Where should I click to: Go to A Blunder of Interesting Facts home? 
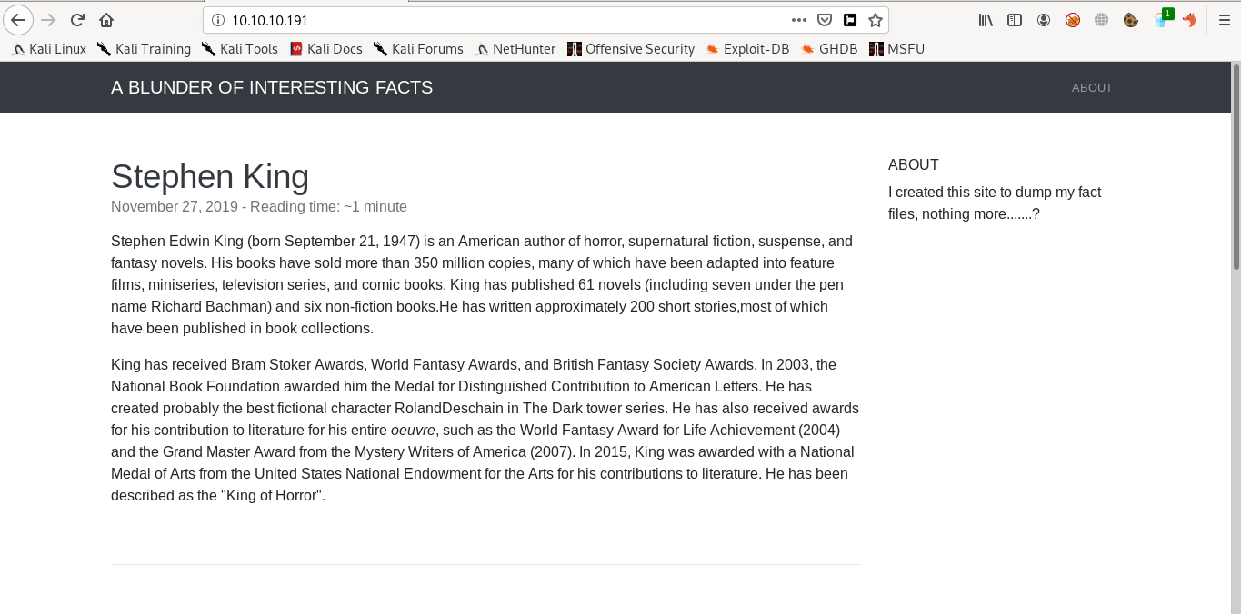coord(272,88)
